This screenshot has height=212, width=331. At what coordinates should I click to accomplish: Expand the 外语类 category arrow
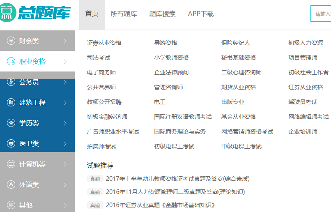[65, 185]
